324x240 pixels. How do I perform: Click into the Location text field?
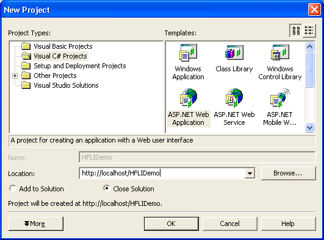[x=162, y=173]
